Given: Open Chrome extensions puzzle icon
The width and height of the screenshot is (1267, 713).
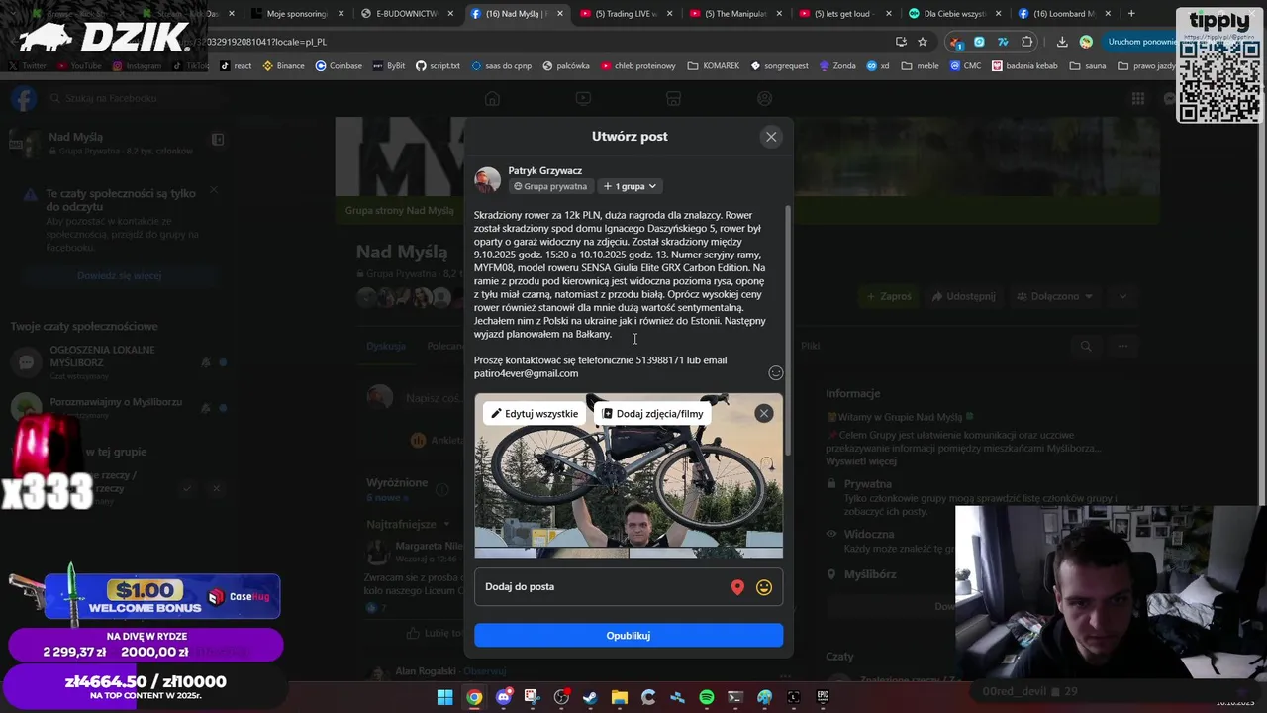Looking at the screenshot, I should click(1026, 42).
